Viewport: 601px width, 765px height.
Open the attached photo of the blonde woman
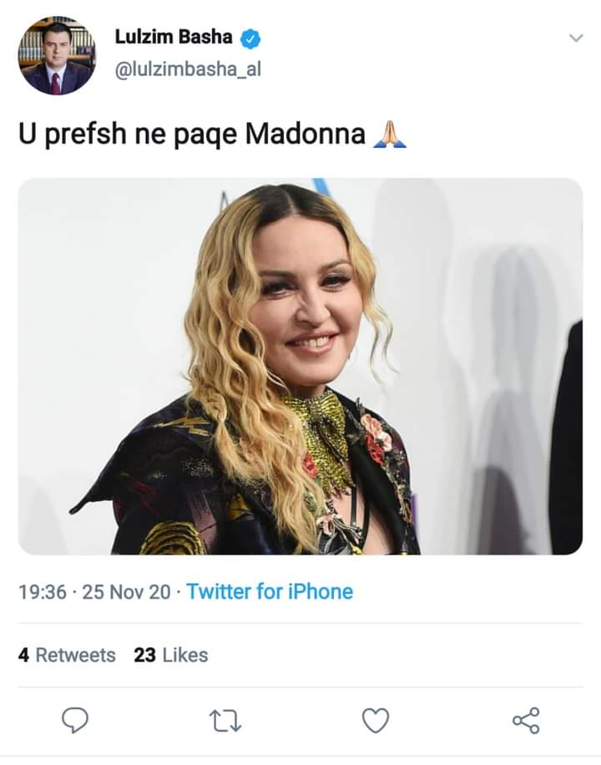click(300, 366)
